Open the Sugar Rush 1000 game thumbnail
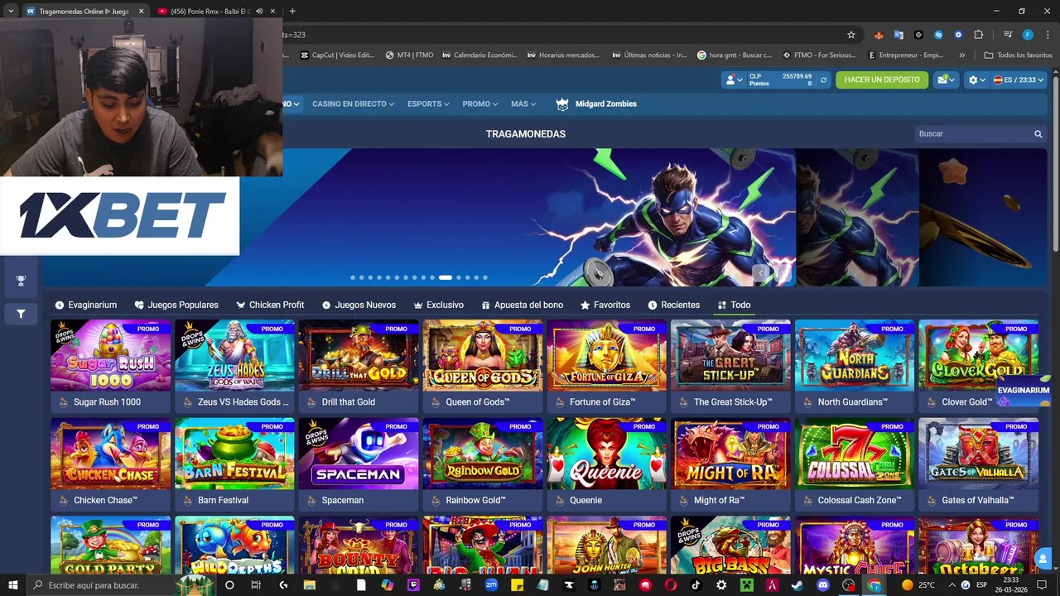The width and height of the screenshot is (1060, 596). [111, 355]
